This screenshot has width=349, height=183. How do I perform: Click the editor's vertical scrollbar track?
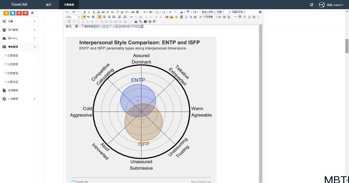(x=261, y=104)
